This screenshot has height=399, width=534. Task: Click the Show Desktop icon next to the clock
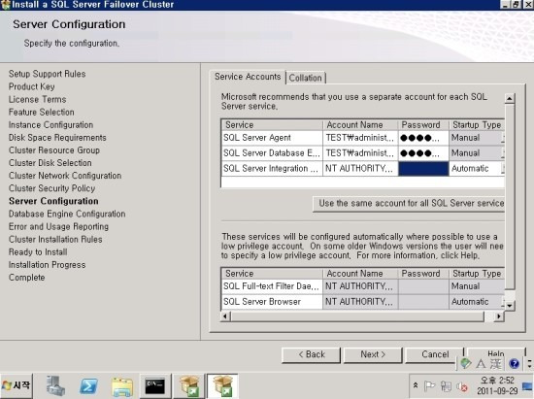[527, 386]
